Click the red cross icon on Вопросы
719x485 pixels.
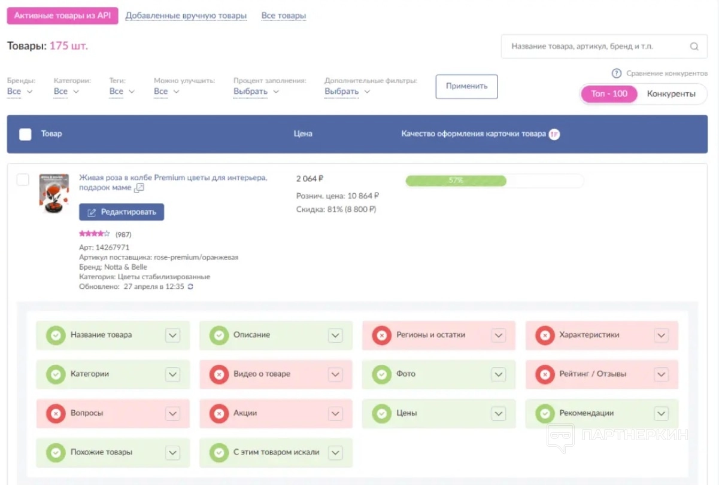click(x=56, y=413)
